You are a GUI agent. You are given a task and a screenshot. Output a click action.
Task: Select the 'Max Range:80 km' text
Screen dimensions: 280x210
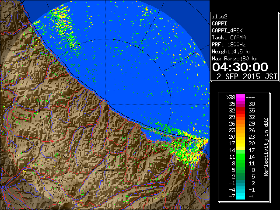point(234,59)
